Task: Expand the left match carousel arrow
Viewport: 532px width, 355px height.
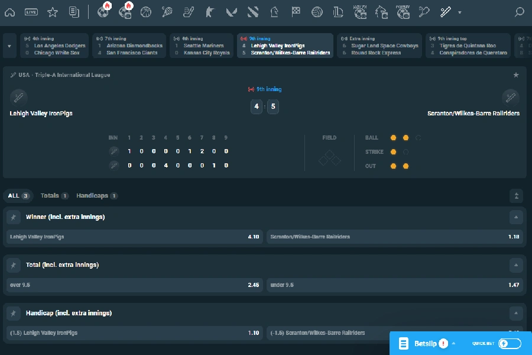Action: 8,46
